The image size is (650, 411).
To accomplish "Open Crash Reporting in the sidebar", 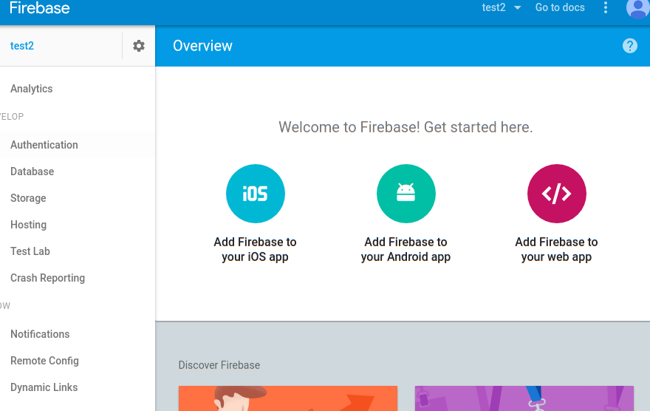I will coord(47,278).
